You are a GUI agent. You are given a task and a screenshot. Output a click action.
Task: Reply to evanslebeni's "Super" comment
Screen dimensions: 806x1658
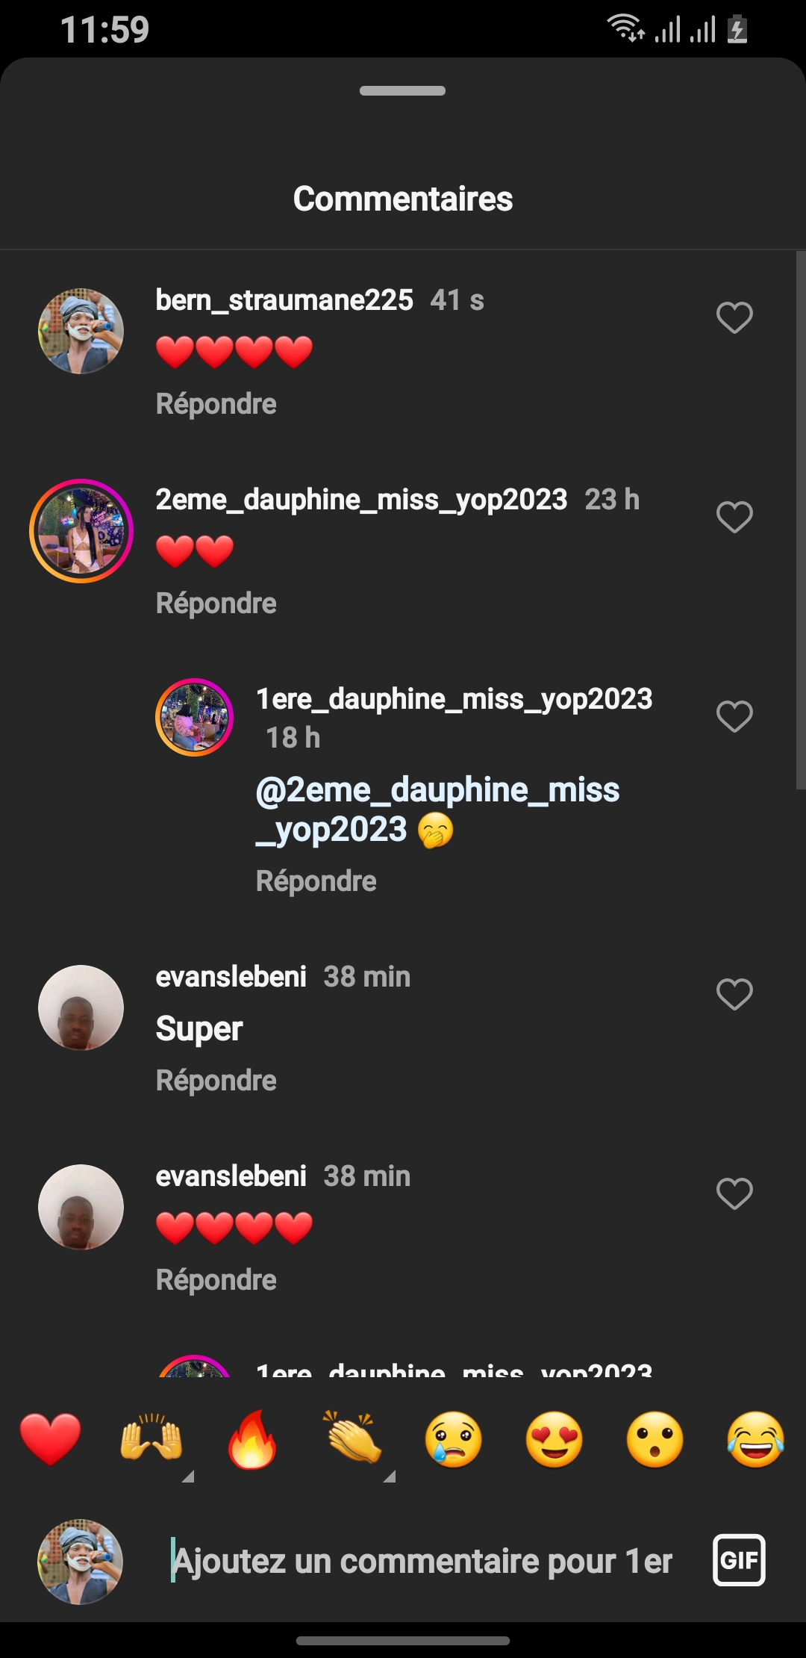click(216, 1081)
